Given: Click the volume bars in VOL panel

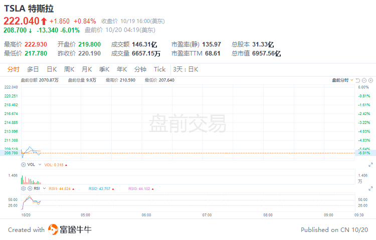Looking at the screenshot, I should pos(31,180).
